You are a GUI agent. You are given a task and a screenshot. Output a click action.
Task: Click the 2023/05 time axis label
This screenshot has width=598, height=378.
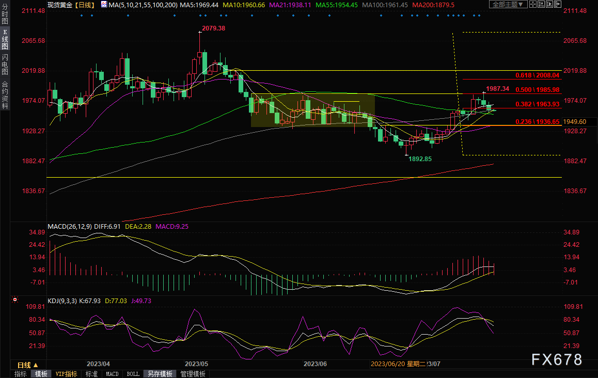(196, 364)
